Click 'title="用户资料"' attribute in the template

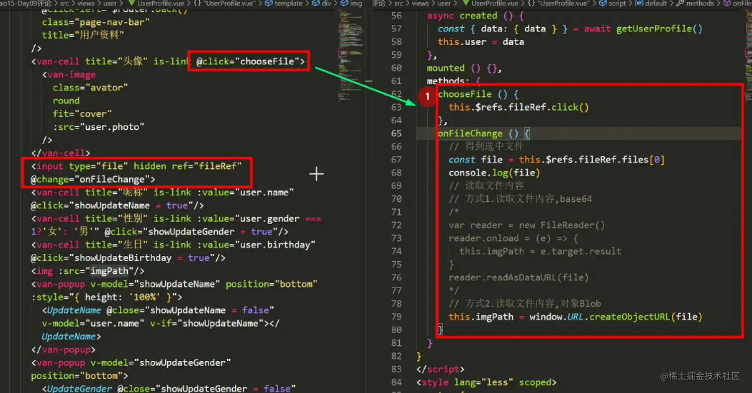click(83, 35)
